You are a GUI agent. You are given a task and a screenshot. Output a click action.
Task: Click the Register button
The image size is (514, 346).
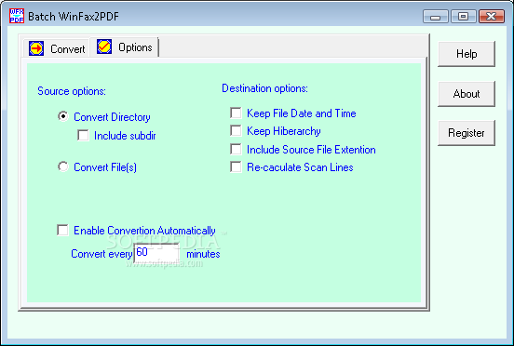tap(467, 133)
